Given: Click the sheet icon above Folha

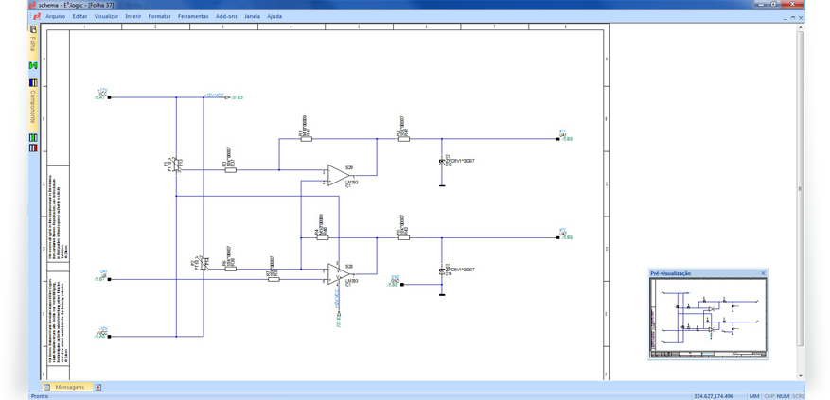Looking at the screenshot, I should click(x=33, y=29).
